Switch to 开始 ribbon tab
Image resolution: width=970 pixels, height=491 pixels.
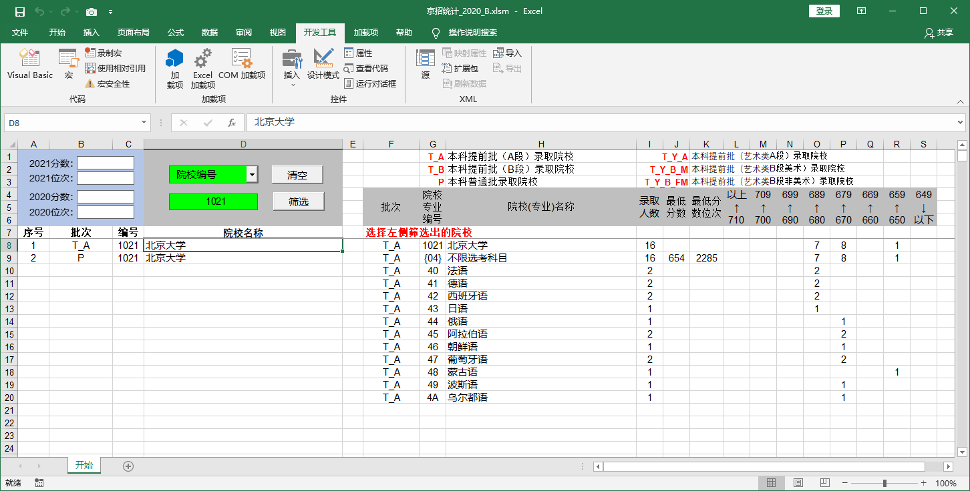pyautogui.click(x=57, y=32)
